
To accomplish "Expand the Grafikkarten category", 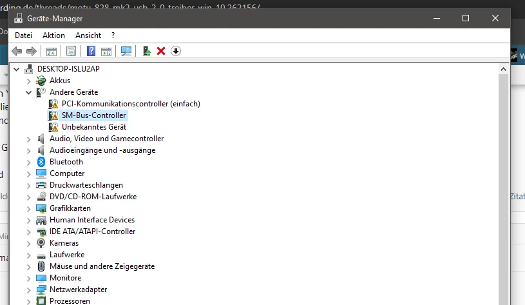I will pos(29,209).
